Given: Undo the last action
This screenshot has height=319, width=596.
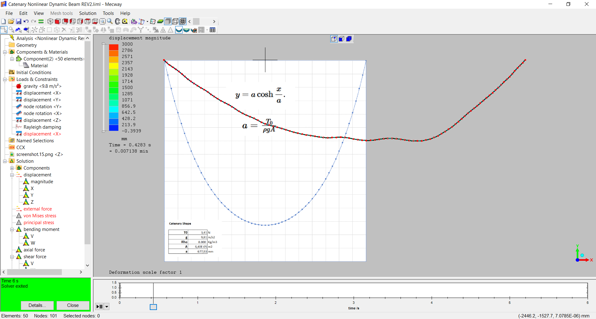Looking at the screenshot, I should [x=26, y=21].
